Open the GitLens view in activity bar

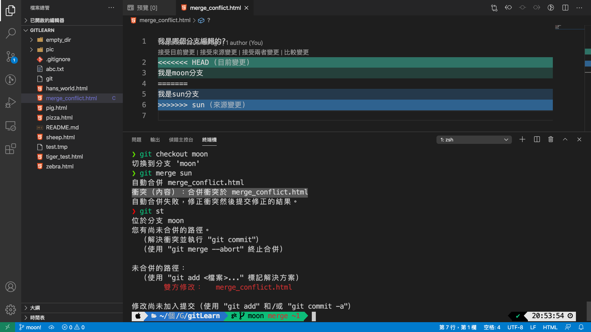pyautogui.click(x=10, y=80)
